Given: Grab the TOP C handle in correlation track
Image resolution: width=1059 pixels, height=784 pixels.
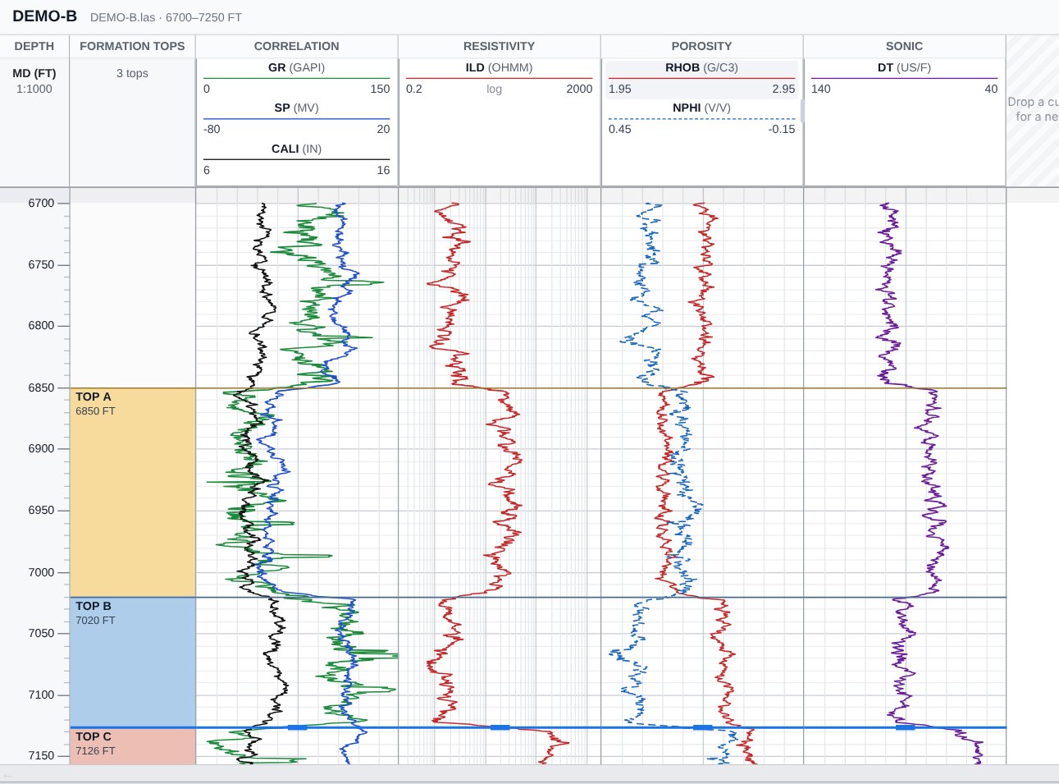Looking at the screenshot, I should coord(297,727).
